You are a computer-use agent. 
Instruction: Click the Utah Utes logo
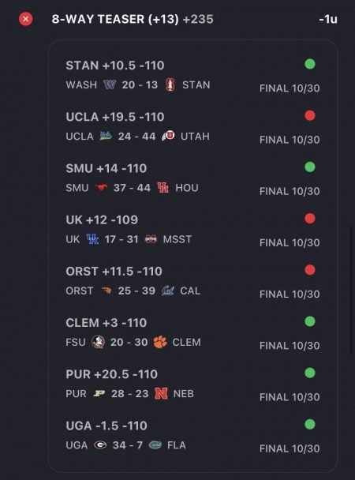click(168, 136)
